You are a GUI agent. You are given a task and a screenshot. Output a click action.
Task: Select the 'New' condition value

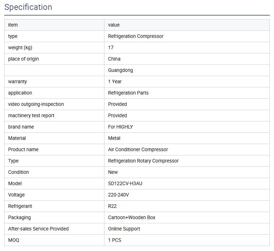(113, 172)
